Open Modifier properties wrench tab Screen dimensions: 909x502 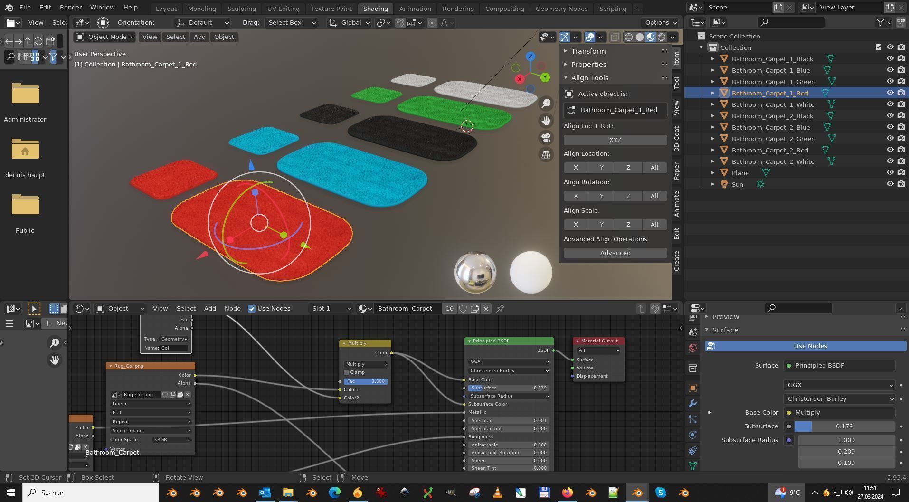coord(692,404)
